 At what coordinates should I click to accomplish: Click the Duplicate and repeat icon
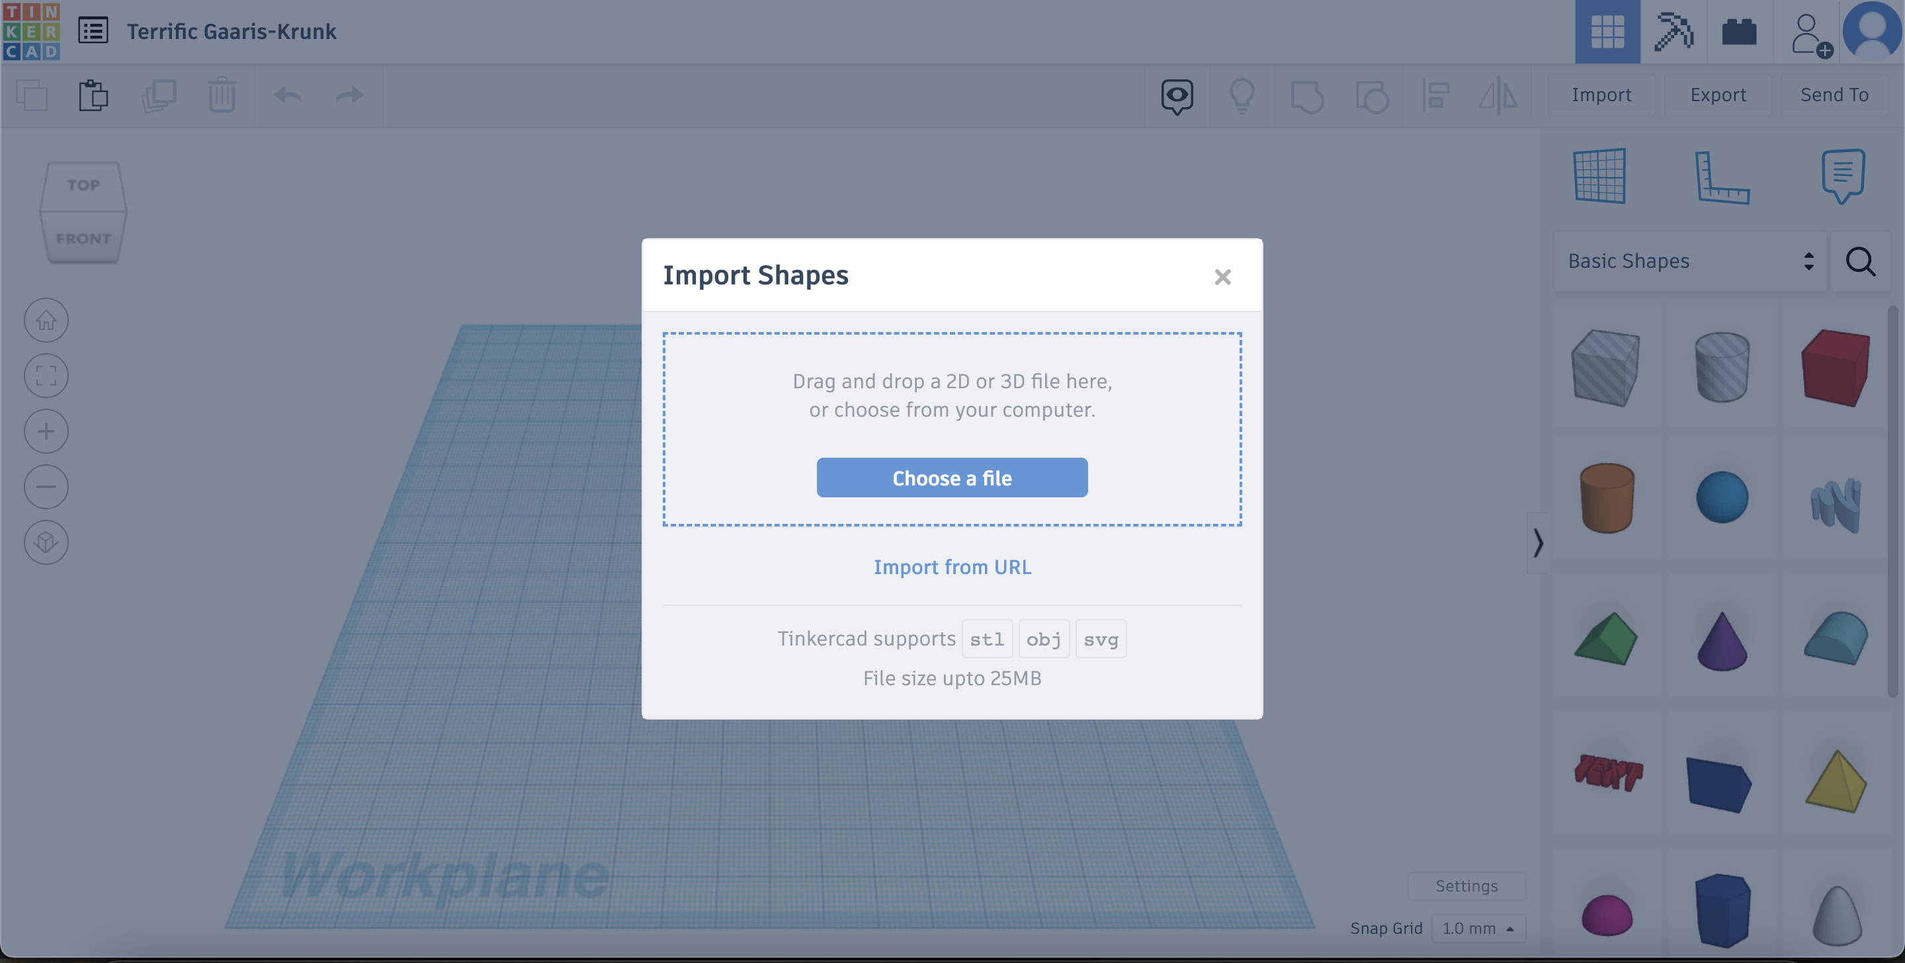coord(158,95)
